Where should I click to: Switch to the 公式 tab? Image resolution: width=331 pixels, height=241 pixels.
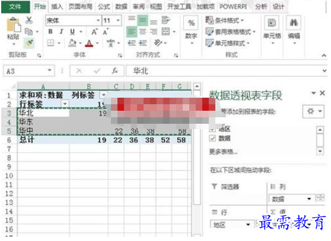tap(104, 7)
